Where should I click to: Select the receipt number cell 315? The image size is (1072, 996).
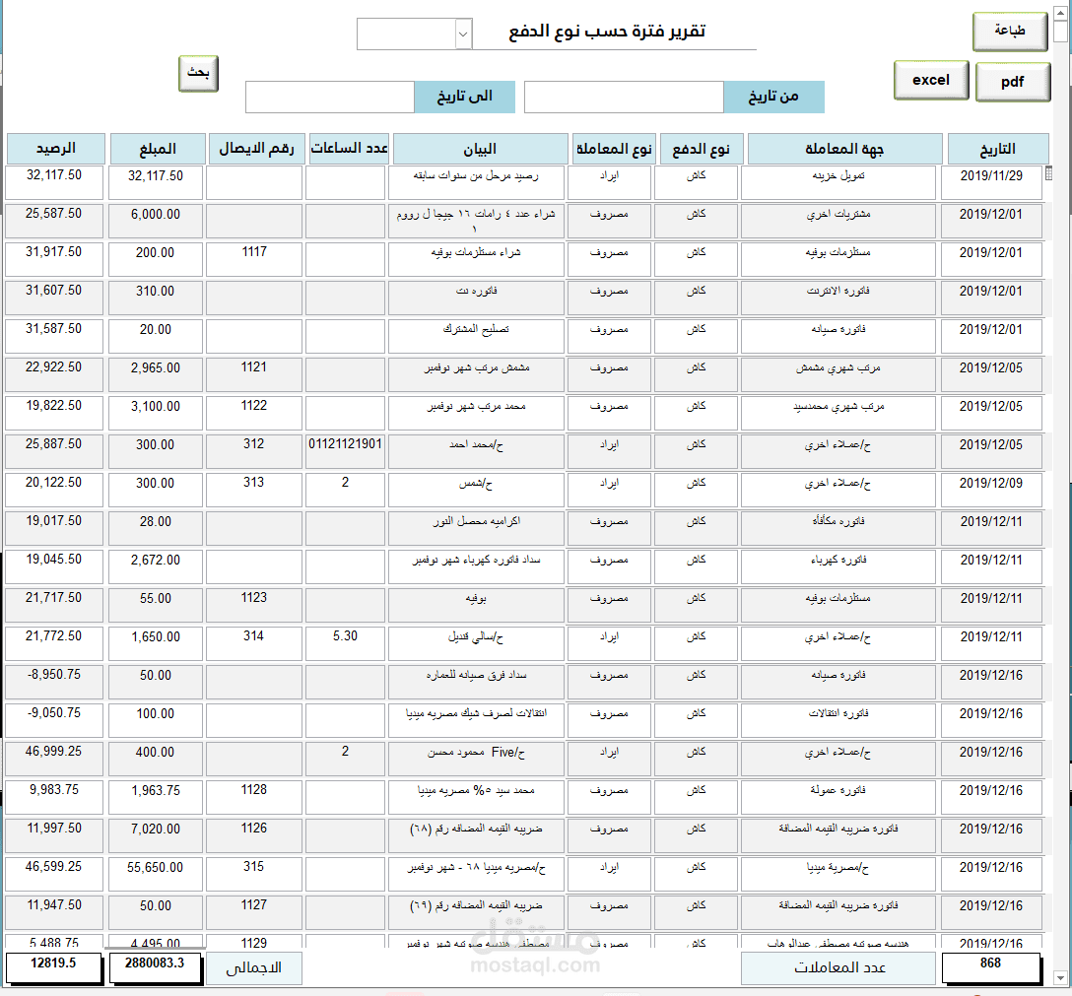point(253,874)
